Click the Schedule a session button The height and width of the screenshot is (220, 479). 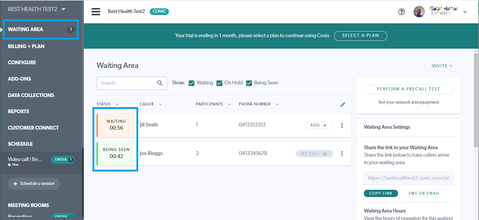click(34, 184)
